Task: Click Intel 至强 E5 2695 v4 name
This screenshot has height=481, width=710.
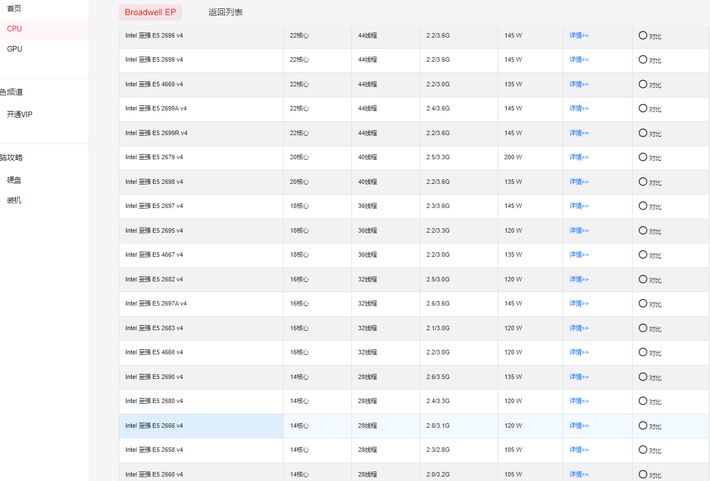Action: point(154,230)
